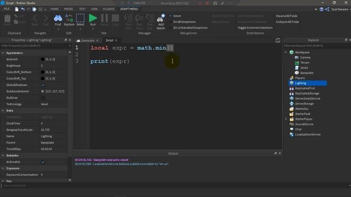The width and height of the screenshot is (351, 197).
Task: Click the share icon near username
Action: (327, 9)
